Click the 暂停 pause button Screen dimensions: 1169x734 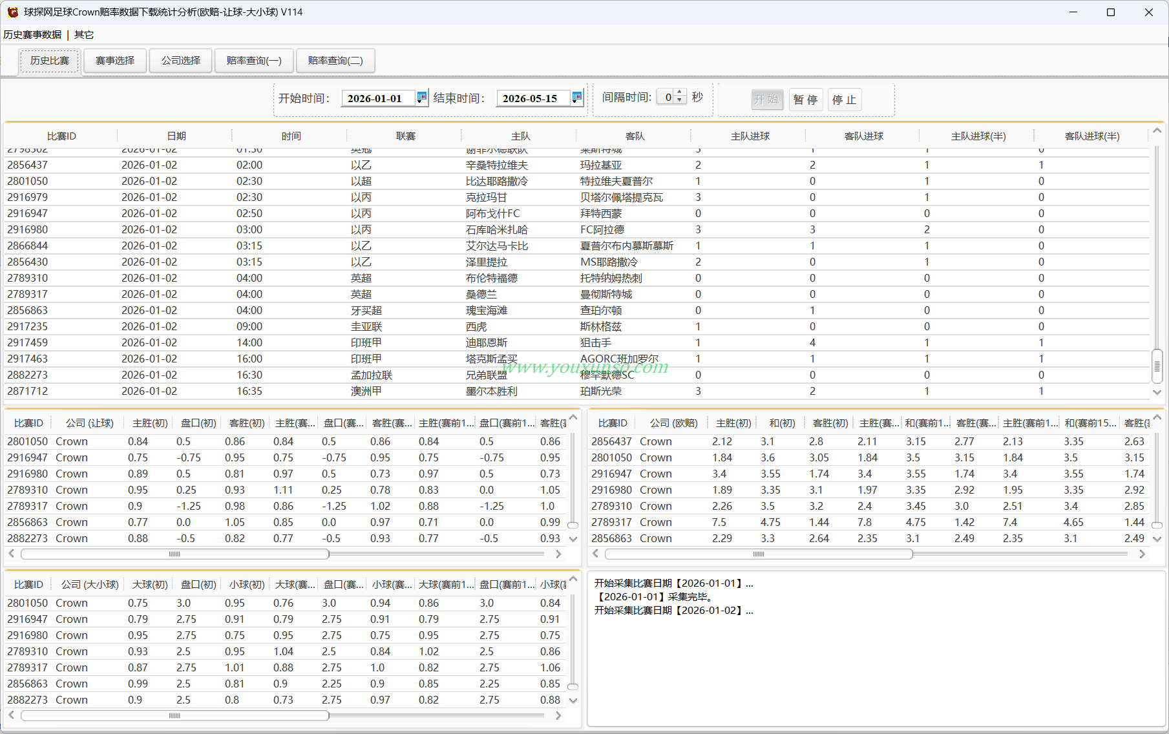[806, 100]
